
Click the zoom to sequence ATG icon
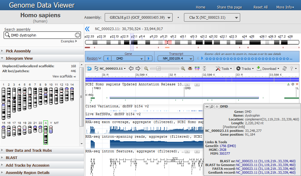point(190,68)
